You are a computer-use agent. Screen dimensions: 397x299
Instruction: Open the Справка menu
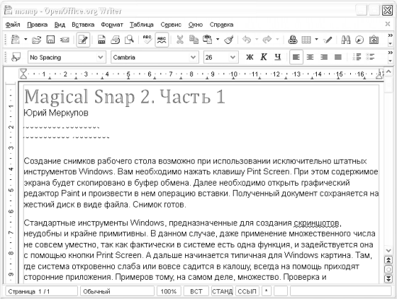click(221, 25)
